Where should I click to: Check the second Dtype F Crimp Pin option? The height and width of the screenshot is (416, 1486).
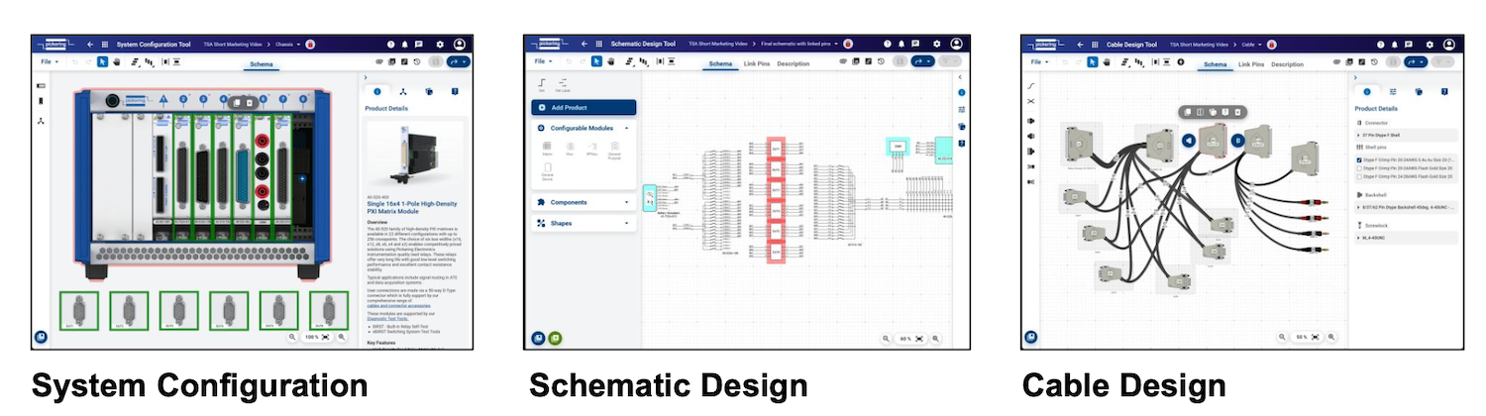(x=1359, y=168)
